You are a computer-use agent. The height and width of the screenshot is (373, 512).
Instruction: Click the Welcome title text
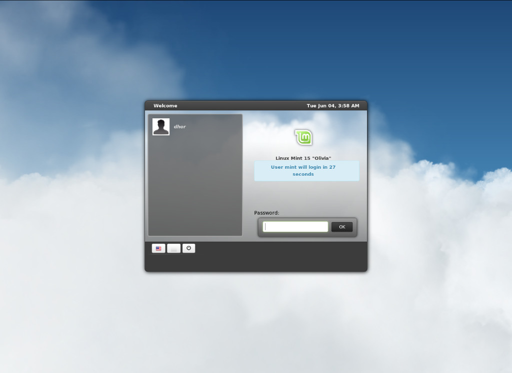point(165,106)
